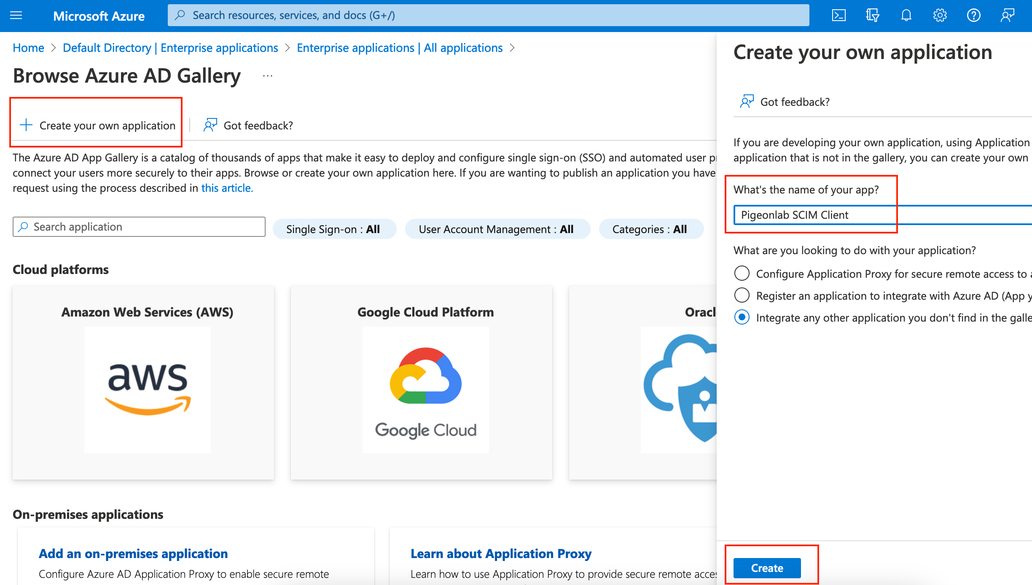The width and height of the screenshot is (1032, 585).
Task: Open the Directories and subscriptions filter icon
Action: click(872, 16)
